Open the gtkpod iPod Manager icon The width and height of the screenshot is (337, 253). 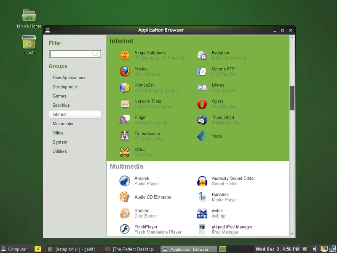tap(202, 229)
